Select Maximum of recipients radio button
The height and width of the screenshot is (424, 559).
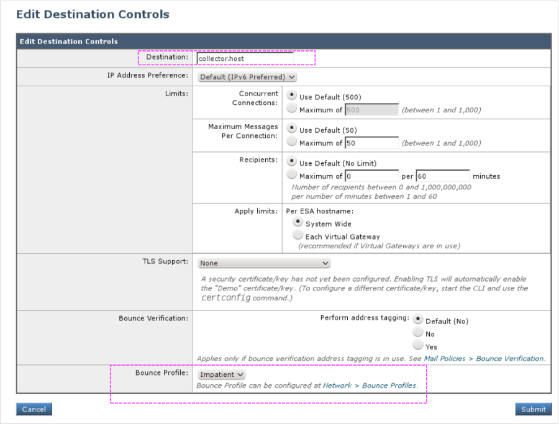[291, 175]
